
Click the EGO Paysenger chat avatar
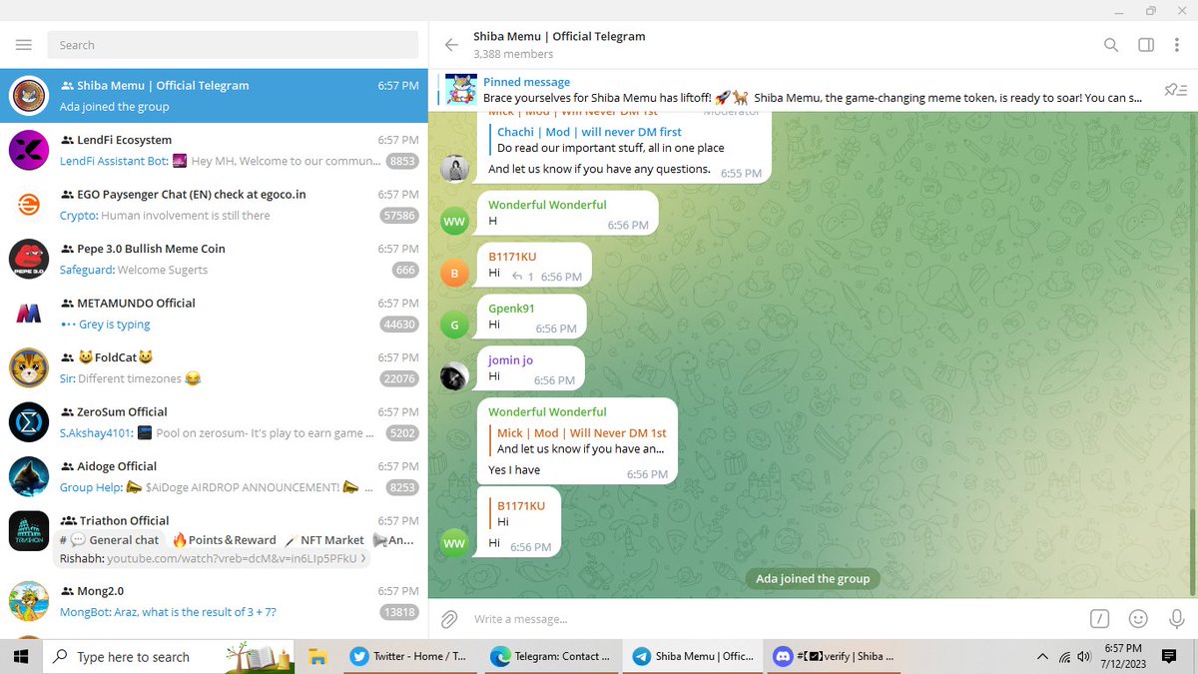[x=29, y=205]
